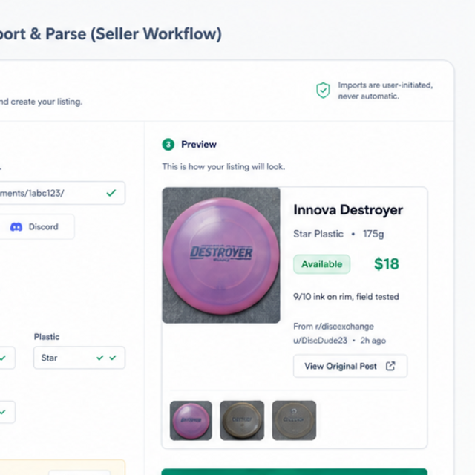Click the green step 3 Preview badge
Image resolution: width=475 pixels, height=475 pixels.
pos(168,145)
